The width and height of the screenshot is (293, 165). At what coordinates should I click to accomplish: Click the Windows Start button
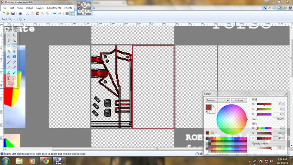[x=6, y=161]
